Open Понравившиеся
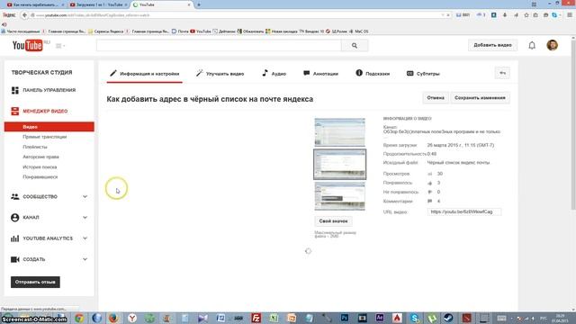This screenshot has width=576, height=324. tap(40, 177)
